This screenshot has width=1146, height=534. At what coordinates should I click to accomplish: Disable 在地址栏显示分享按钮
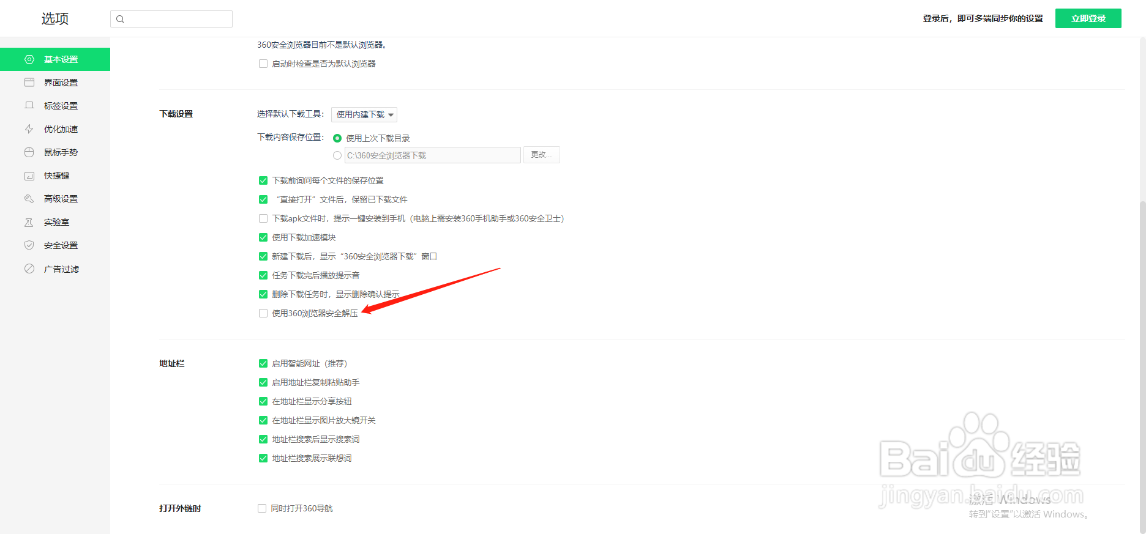tap(263, 401)
